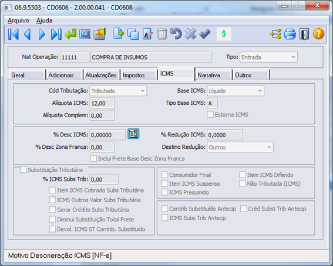Click the Nat Operação code field
The height and width of the screenshot is (266, 333).
point(75,57)
